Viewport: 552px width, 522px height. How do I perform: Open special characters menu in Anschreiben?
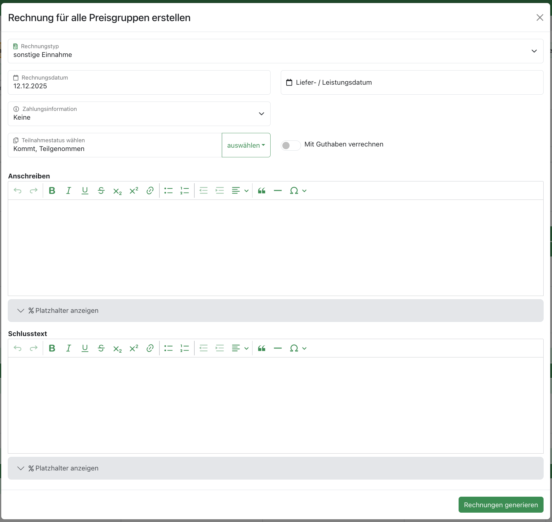coord(298,190)
